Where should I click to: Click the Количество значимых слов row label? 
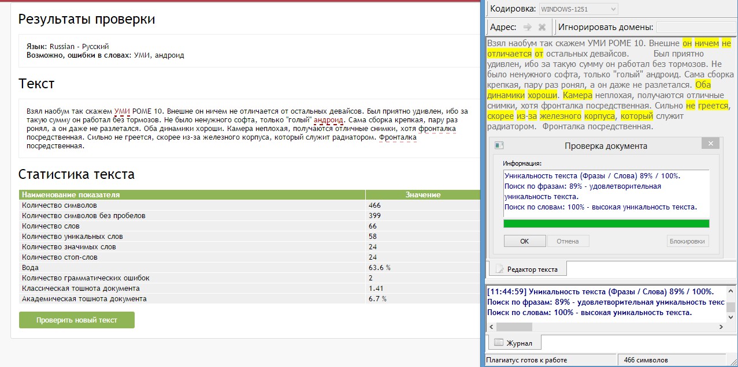(69, 247)
